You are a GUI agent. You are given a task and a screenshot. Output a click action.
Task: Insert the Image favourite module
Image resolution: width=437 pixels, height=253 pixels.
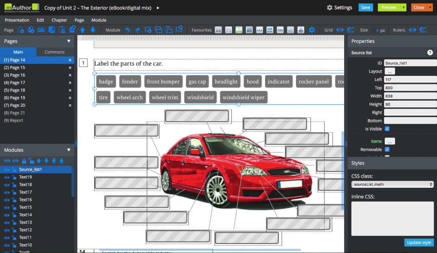coord(239,30)
